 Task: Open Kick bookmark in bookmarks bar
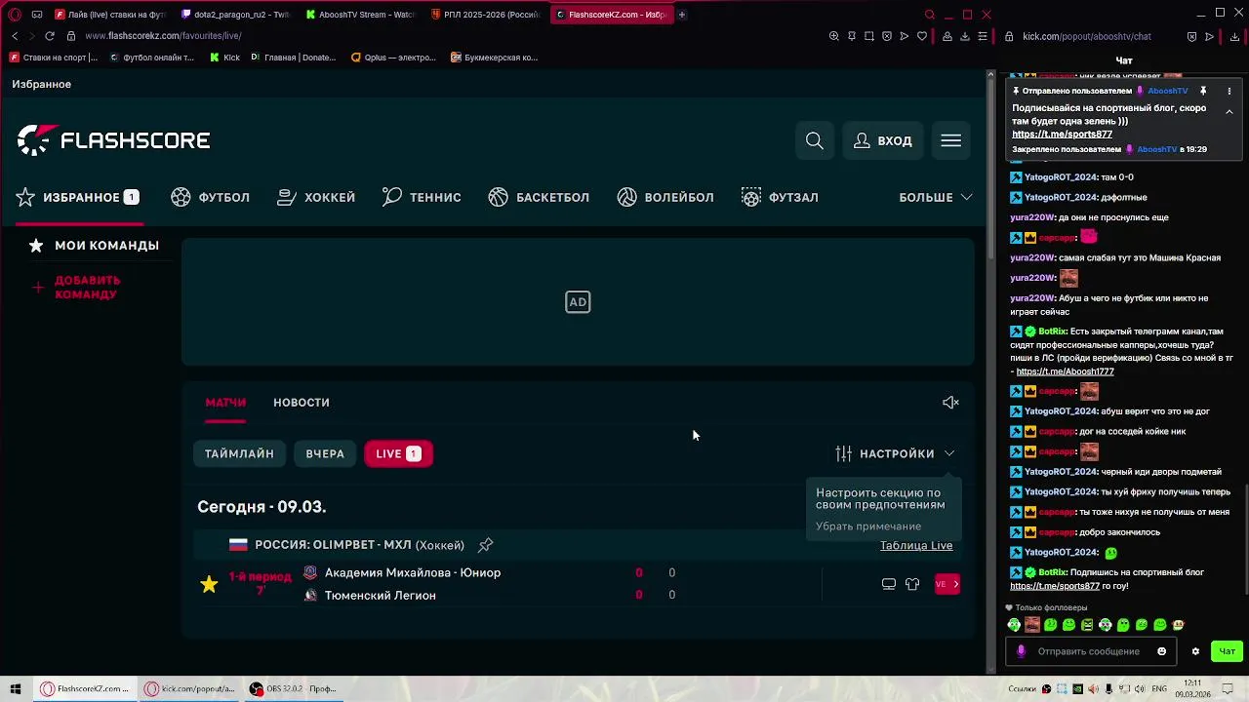224,58
